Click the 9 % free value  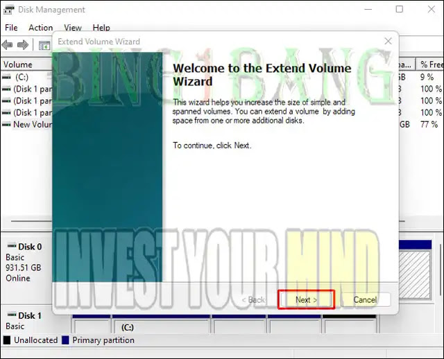(x=427, y=77)
